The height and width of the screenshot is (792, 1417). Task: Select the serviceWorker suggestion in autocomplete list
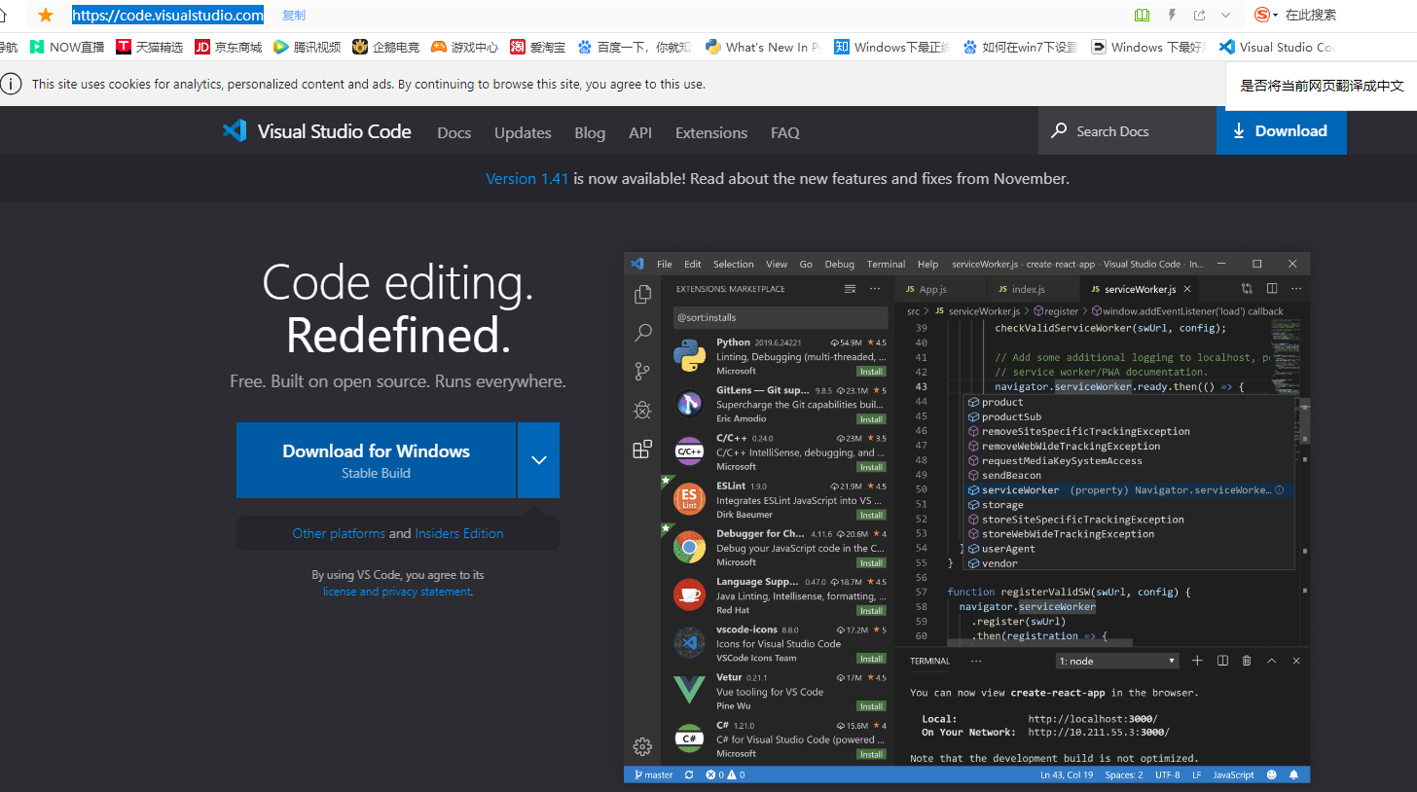(x=1129, y=490)
